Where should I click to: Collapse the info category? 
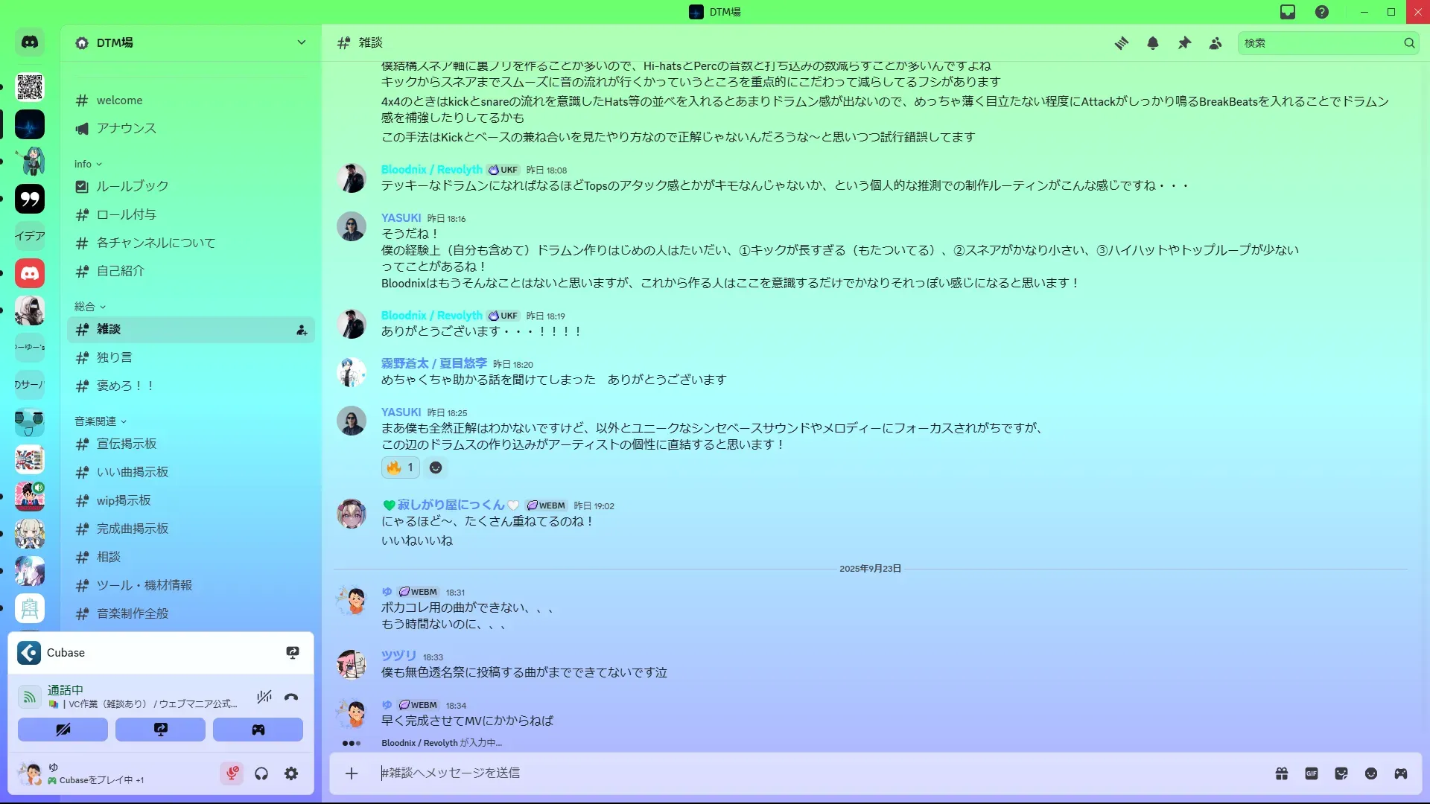(88, 164)
